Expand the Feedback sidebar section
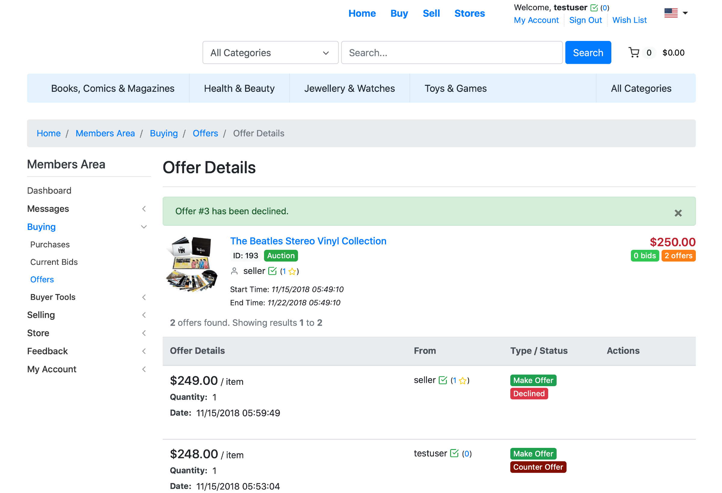 (x=144, y=351)
